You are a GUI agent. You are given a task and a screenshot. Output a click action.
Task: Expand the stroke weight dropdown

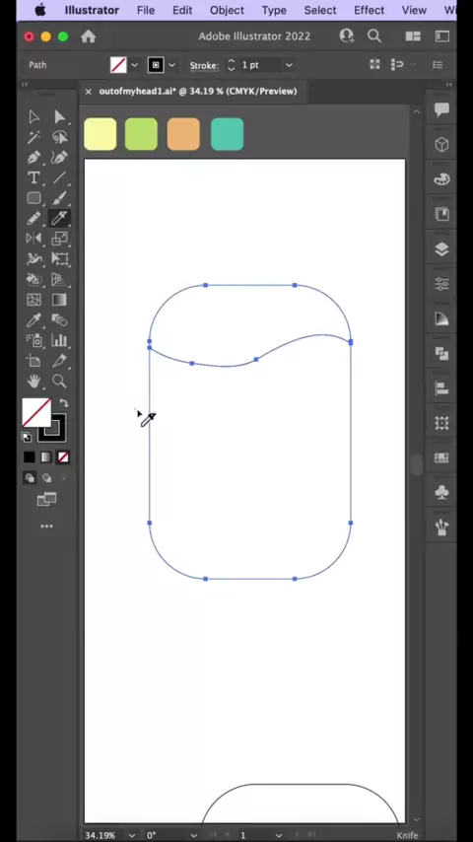click(x=289, y=65)
